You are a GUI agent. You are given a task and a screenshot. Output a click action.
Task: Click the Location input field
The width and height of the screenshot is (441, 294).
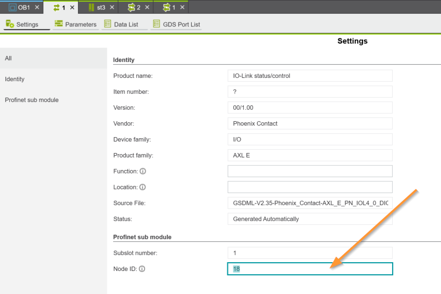310,187
